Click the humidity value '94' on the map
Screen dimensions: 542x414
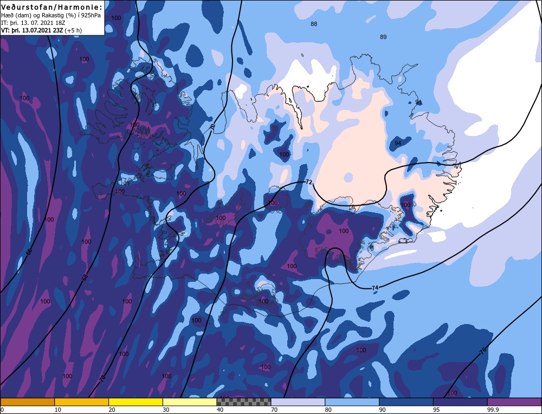coord(398,143)
